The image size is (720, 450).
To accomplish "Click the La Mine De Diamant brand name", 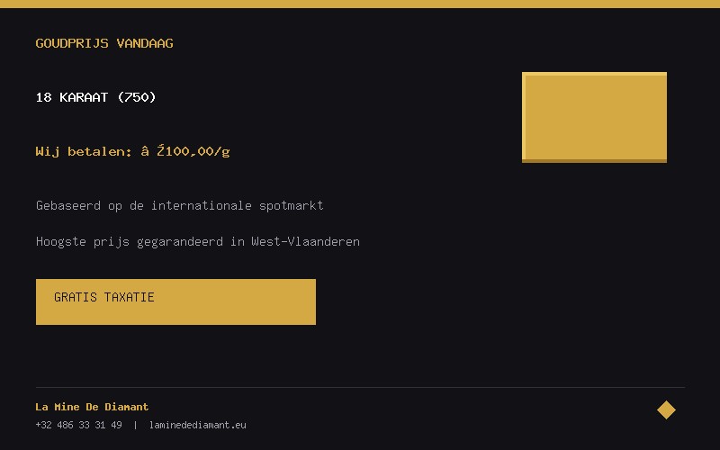I will point(92,407).
